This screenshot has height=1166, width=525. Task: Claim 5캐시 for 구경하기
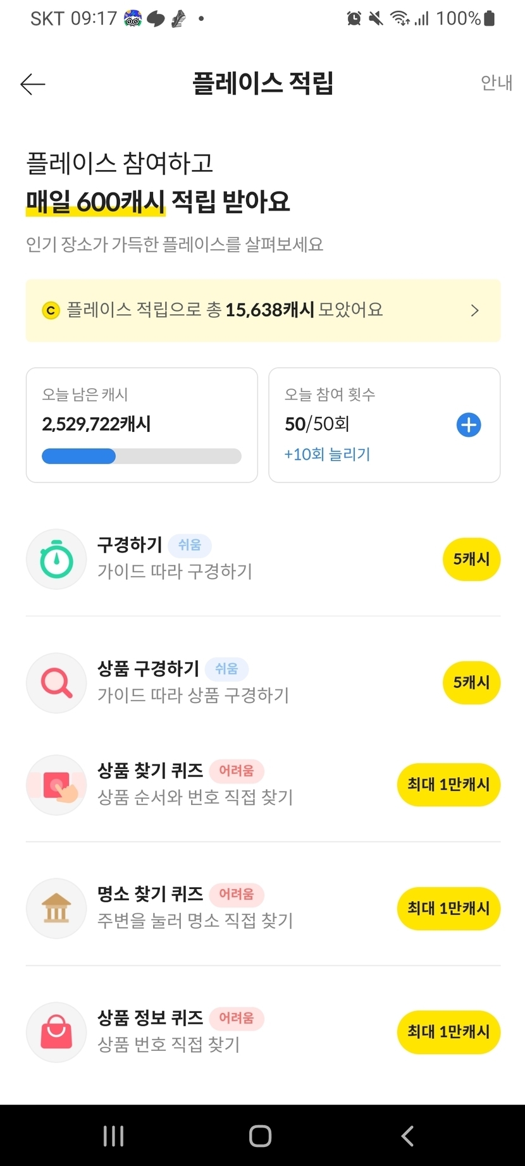[471, 560]
